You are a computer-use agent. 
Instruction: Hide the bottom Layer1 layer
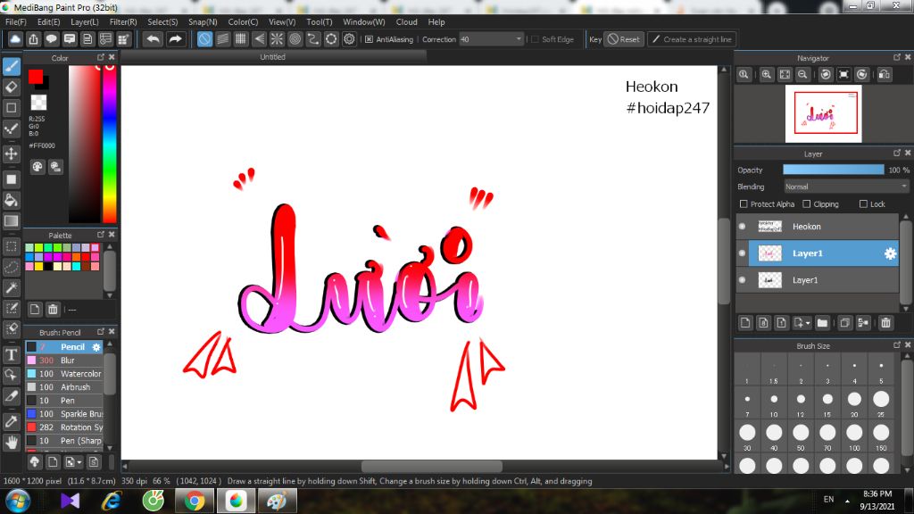(742, 280)
